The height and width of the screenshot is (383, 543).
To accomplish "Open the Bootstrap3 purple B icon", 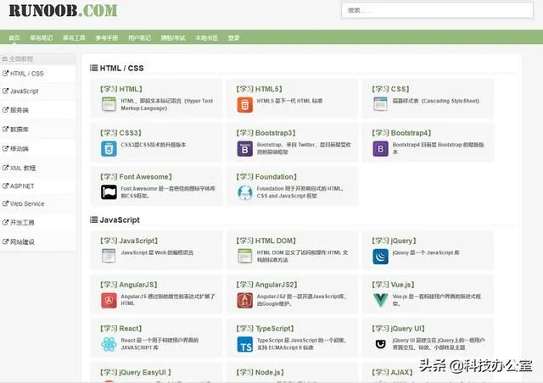I will [245, 149].
